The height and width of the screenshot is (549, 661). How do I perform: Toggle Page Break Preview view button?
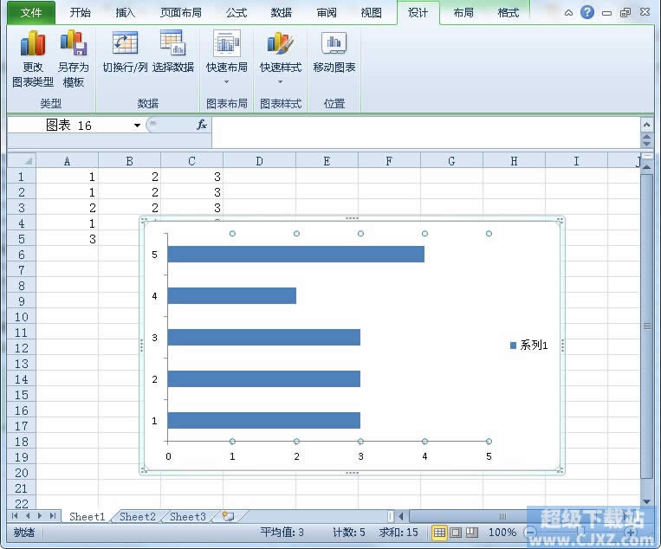click(471, 532)
